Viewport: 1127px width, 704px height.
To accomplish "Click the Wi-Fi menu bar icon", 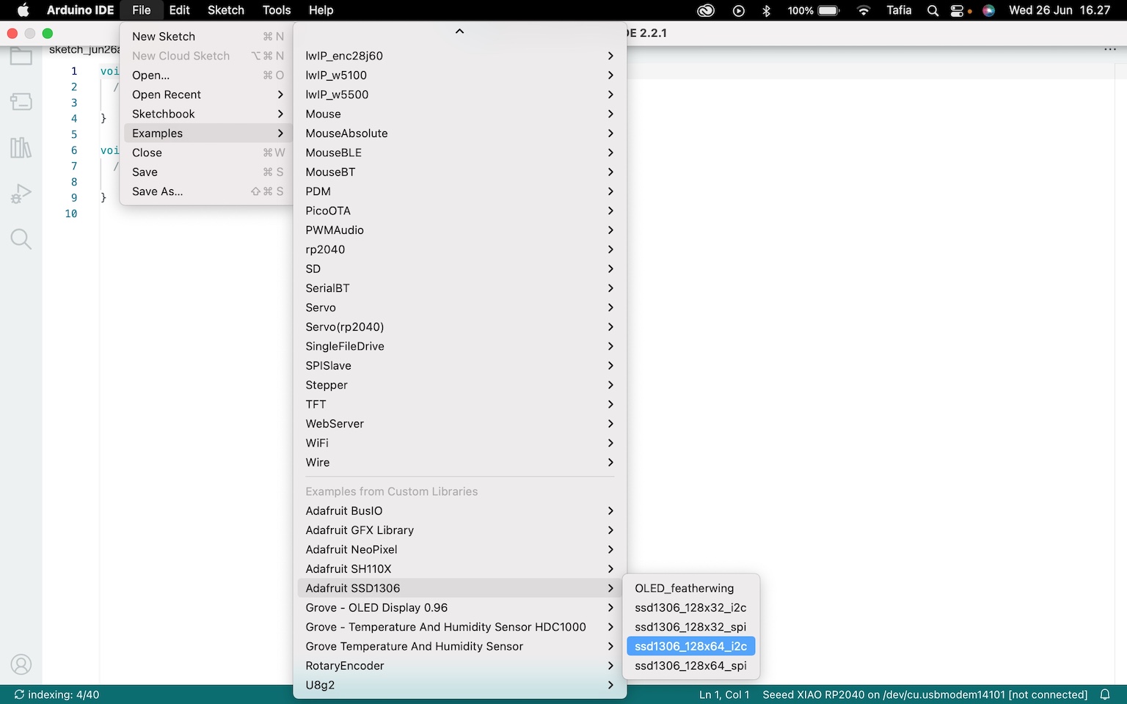I will tap(864, 10).
